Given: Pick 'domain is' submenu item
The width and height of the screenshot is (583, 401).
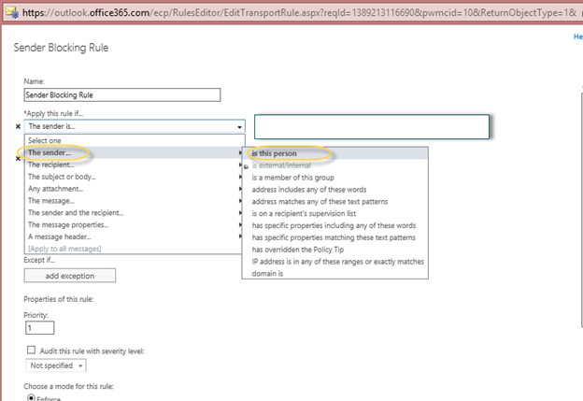Looking at the screenshot, I should coord(334,273).
